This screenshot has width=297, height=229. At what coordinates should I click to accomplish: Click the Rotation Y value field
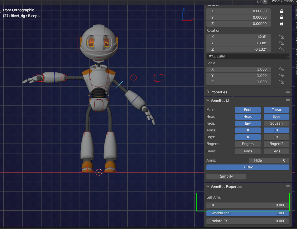click(x=238, y=43)
